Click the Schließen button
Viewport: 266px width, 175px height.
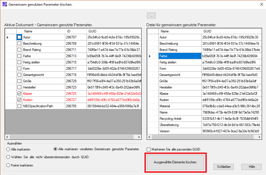point(223,167)
